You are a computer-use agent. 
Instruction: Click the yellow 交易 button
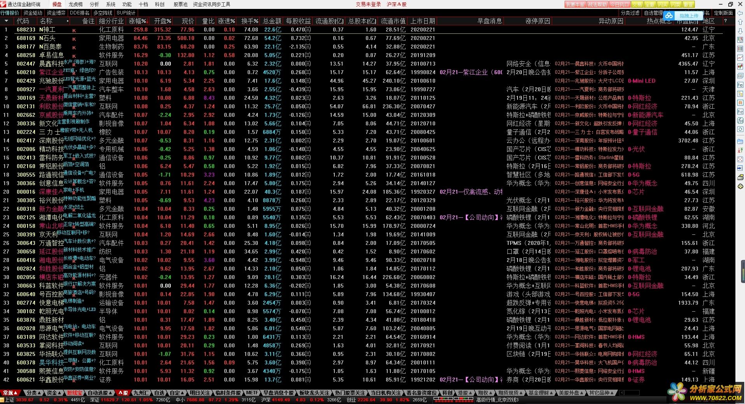pyautogui.click(x=637, y=5)
